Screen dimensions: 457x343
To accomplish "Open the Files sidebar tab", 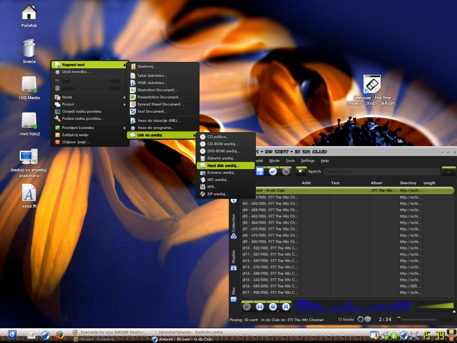I will (x=233, y=295).
